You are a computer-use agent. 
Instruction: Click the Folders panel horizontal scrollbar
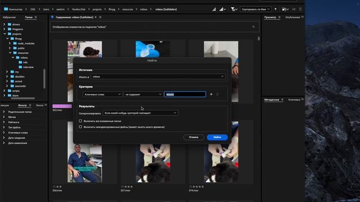pos(22,98)
